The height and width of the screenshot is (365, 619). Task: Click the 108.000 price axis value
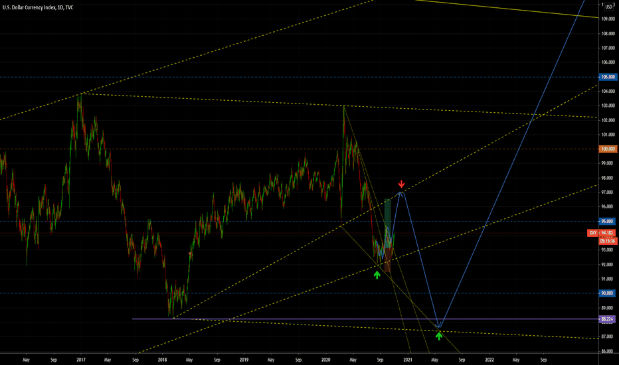(608, 34)
